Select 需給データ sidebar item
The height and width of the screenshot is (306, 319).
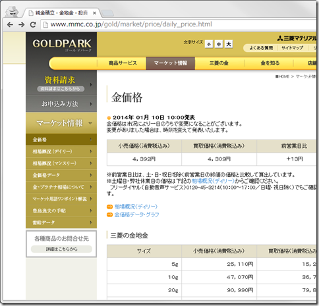pos(61,222)
